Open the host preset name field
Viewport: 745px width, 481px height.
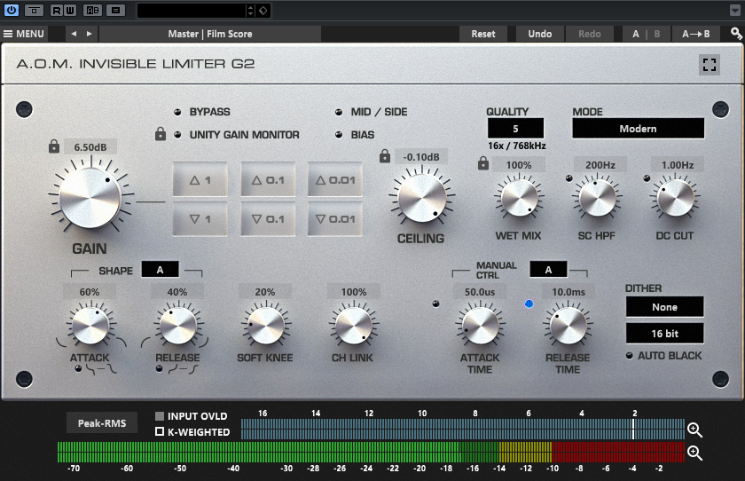(192, 11)
